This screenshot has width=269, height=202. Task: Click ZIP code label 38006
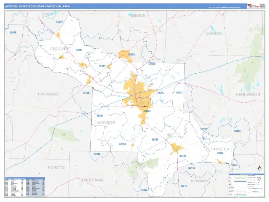click(86, 93)
